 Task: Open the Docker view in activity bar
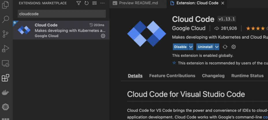pos(5,93)
